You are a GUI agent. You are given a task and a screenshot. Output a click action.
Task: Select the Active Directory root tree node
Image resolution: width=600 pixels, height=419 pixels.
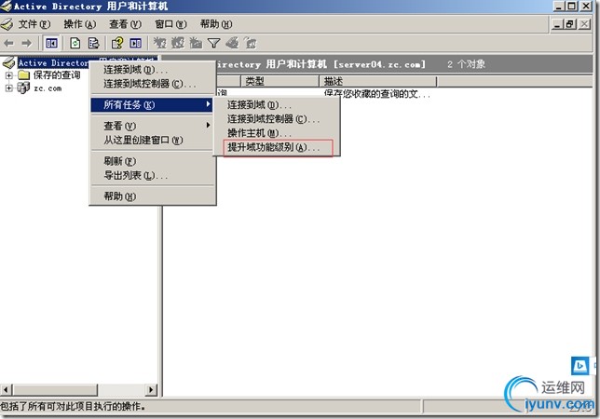coord(53,62)
